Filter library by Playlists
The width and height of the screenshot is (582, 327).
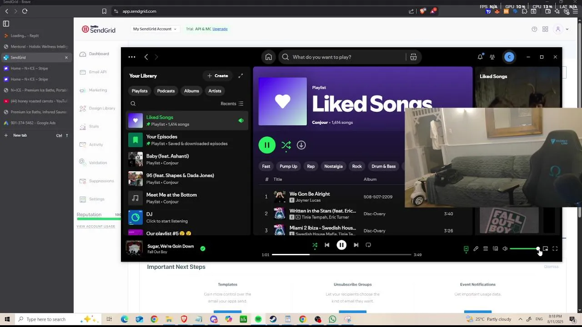[140, 91]
